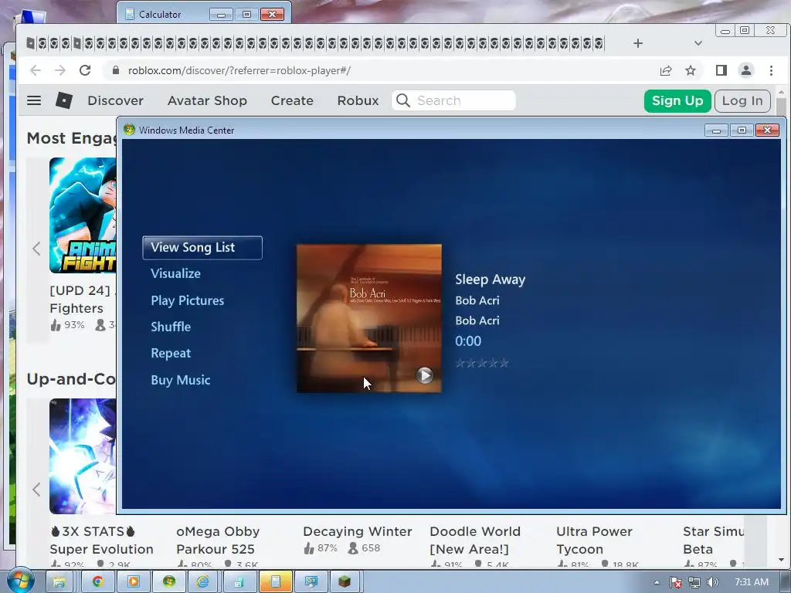Choose Visualize in Media Center
Image resolution: width=791 pixels, height=593 pixels.
tap(175, 274)
